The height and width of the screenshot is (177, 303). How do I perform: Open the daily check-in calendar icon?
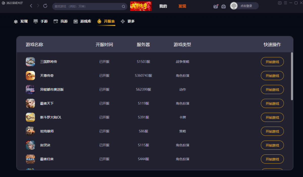216,6
